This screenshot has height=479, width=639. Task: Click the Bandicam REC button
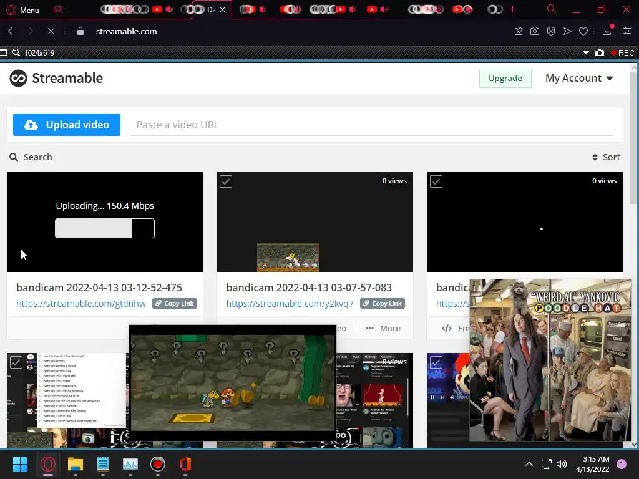(x=622, y=52)
